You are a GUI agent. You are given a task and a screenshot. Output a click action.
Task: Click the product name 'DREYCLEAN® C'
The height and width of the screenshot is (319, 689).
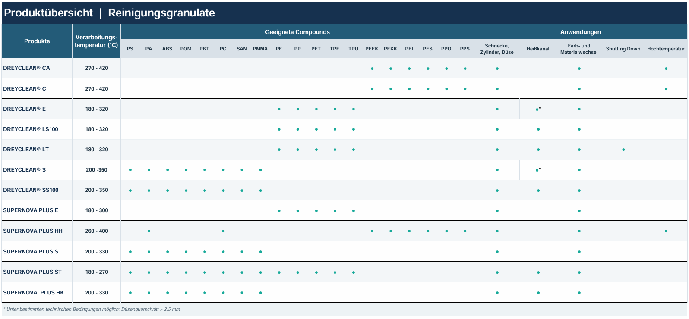coord(25,89)
